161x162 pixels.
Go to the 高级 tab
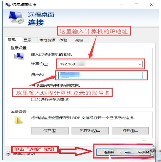[x=79, y=40]
